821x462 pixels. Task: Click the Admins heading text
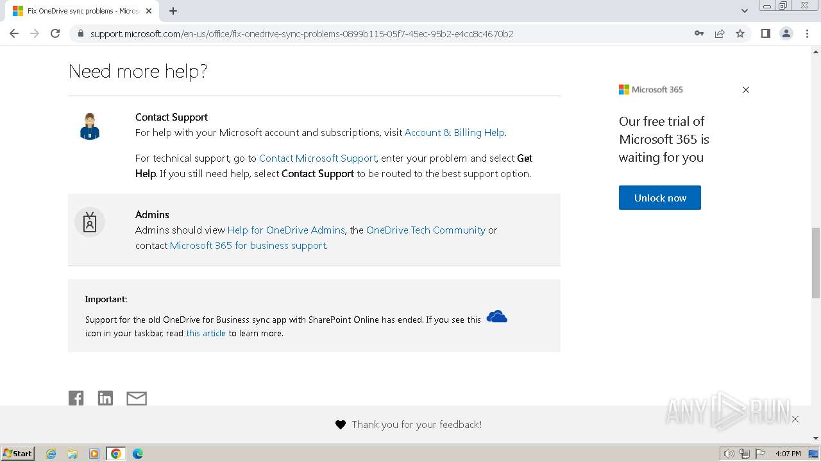152,214
